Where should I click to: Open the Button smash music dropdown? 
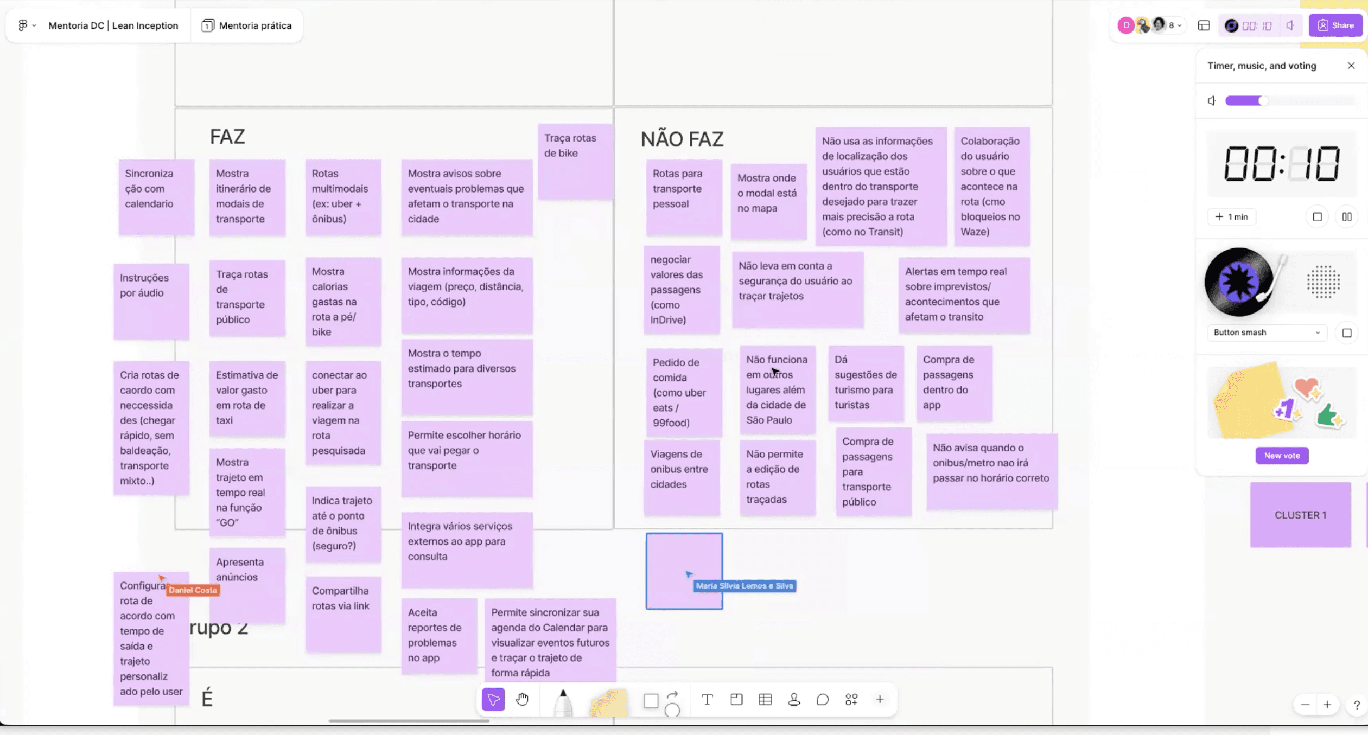(1267, 333)
